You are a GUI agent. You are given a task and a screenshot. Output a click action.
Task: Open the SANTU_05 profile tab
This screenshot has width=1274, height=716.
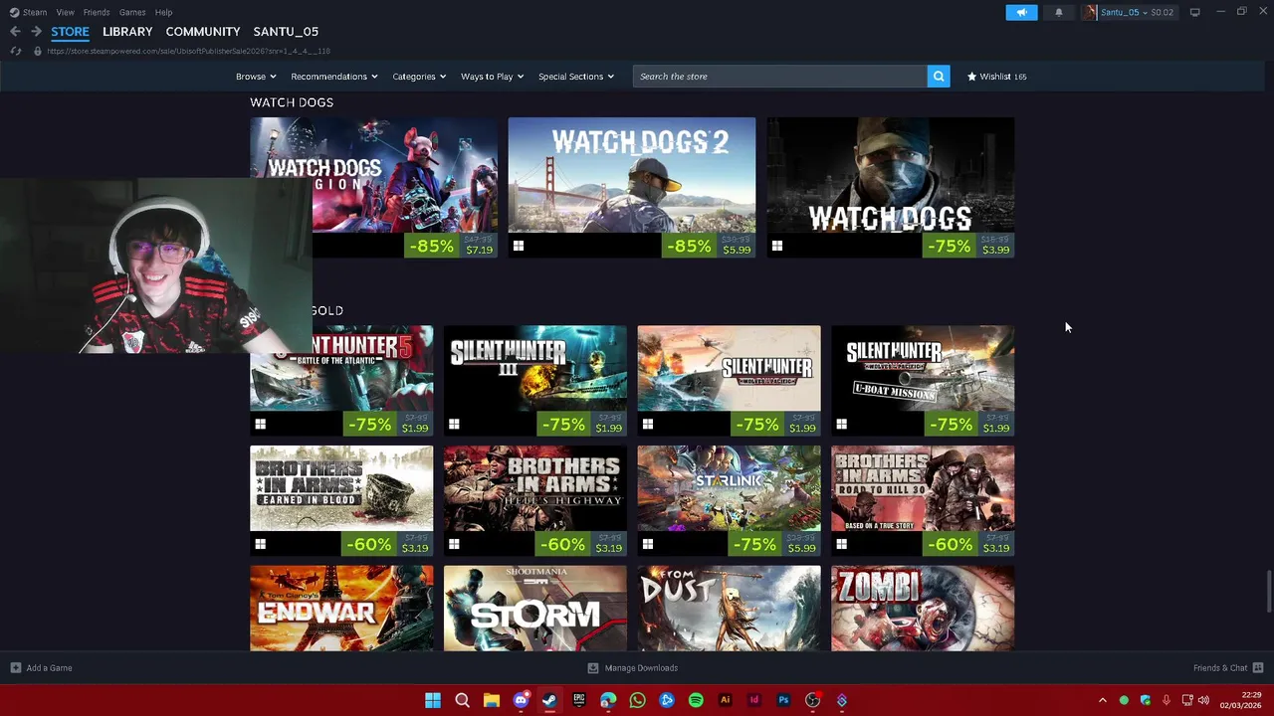click(x=286, y=32)
